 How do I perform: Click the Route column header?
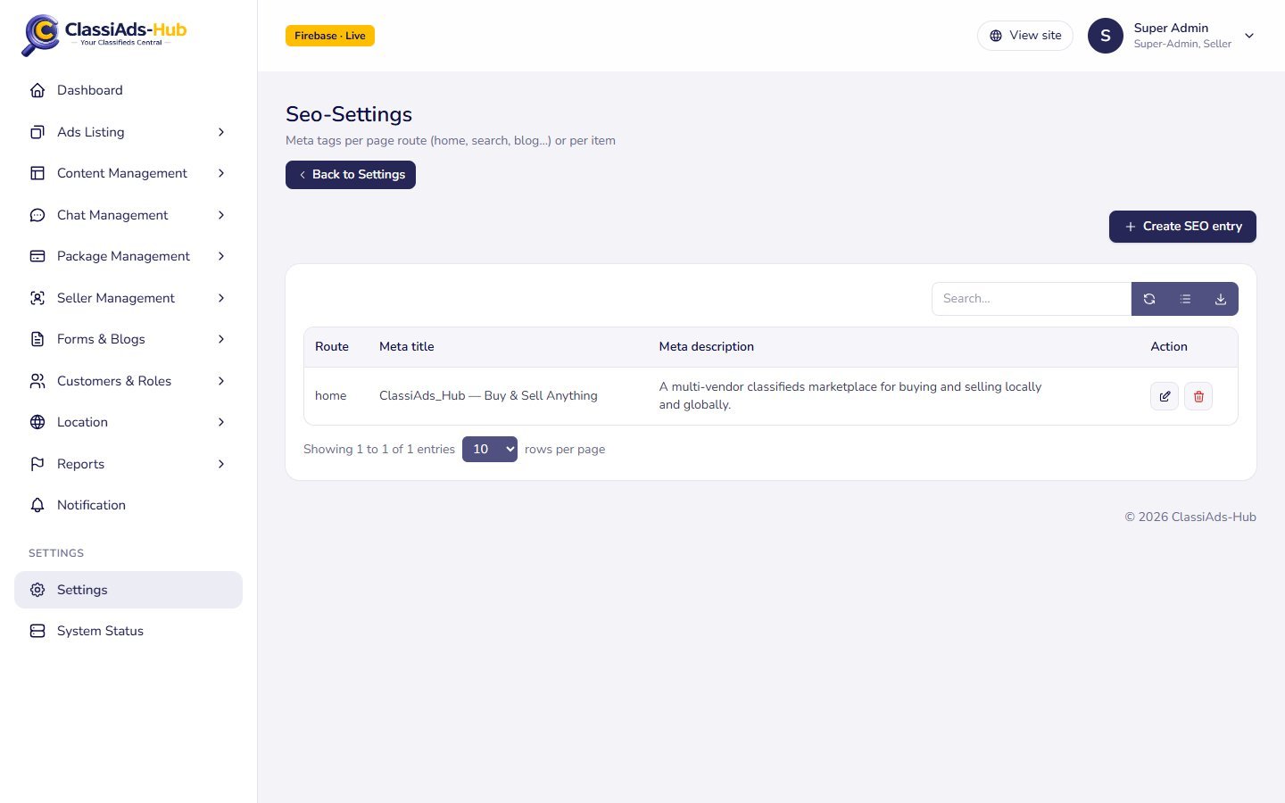point(332,346)
